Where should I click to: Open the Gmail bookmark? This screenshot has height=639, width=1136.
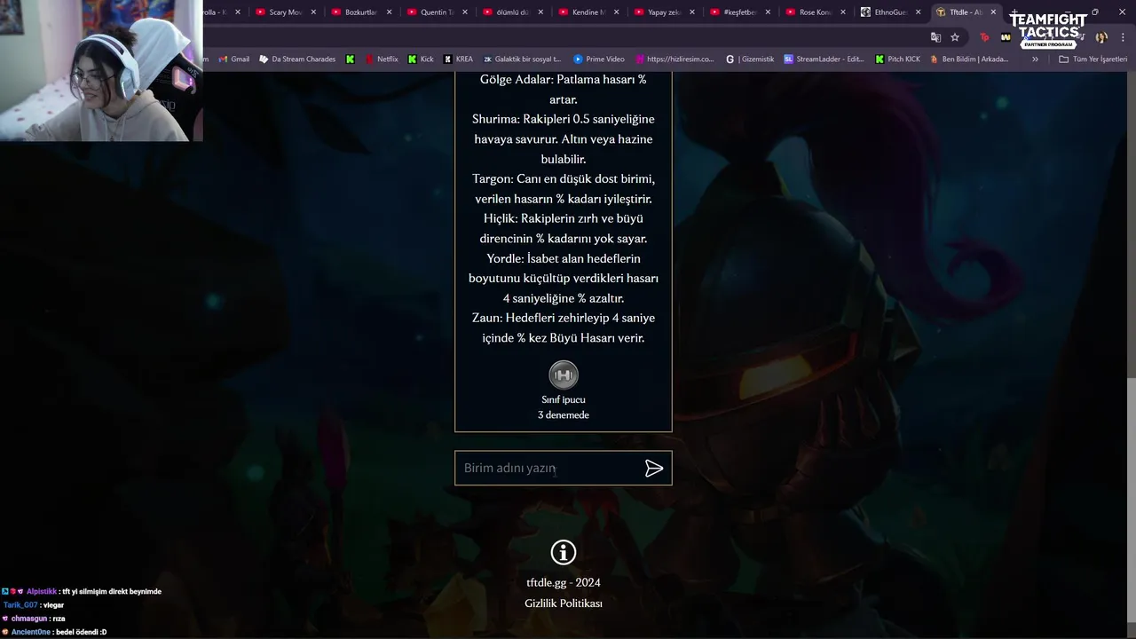click(233, 59)
